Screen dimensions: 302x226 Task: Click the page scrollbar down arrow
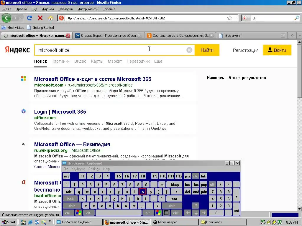click(300, 209)
